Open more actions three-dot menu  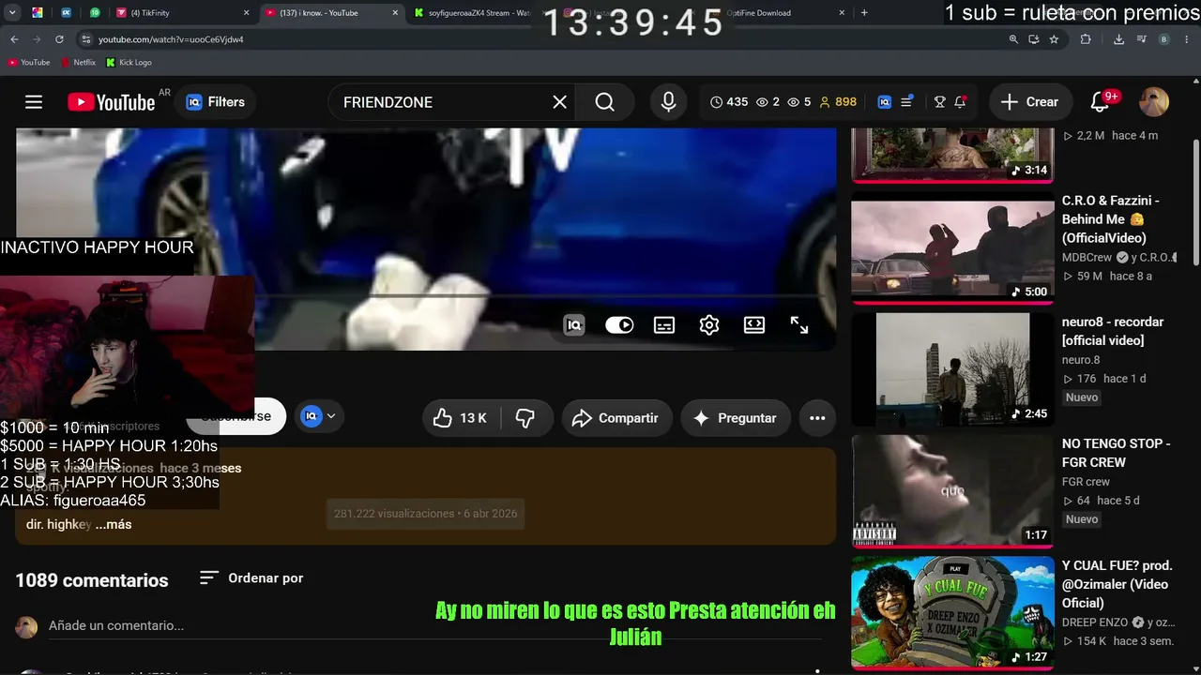click(817, 418)
